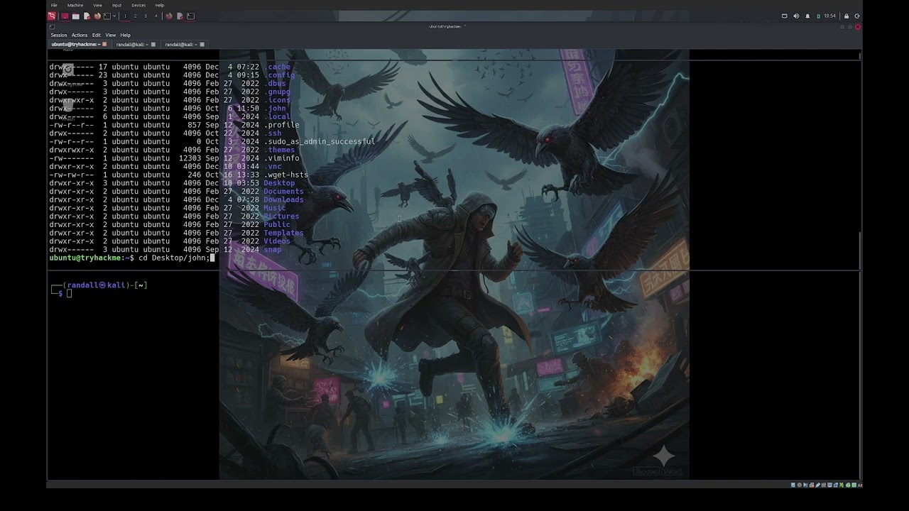The image size is (909, 511).
Task: Open the VirtualBox Input menu
Action: 116,5
